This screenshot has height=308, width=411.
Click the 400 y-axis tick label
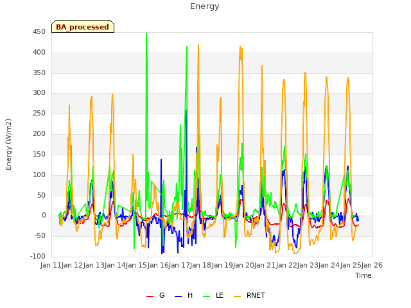click(x=39, y=53)
